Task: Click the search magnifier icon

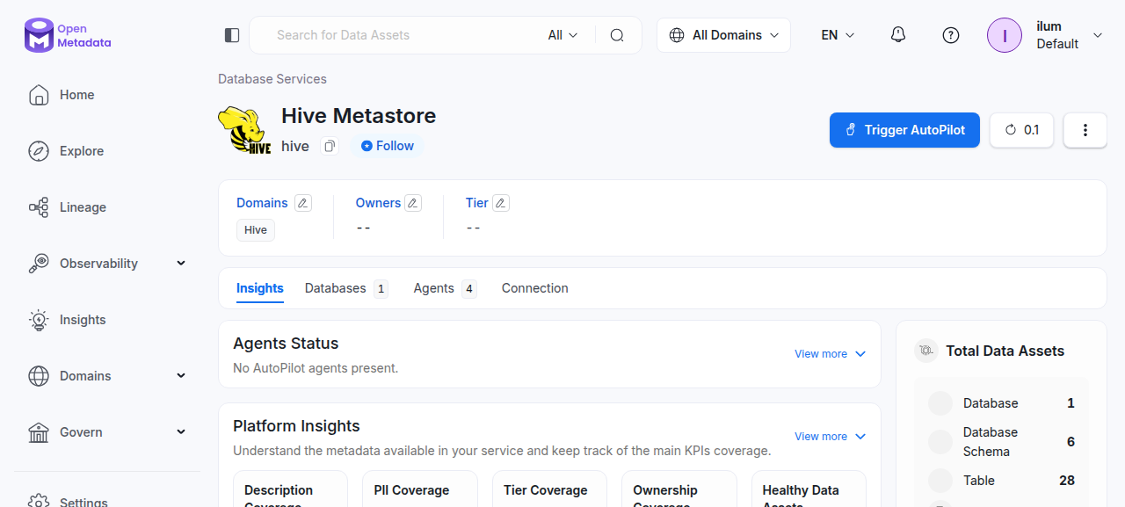Action: pos(617,35)
